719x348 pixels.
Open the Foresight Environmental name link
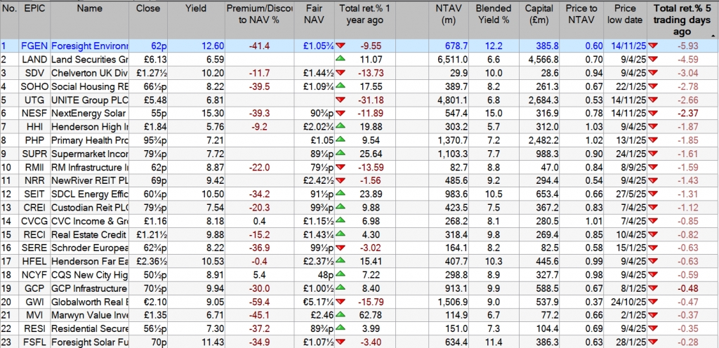pyautogui.click(x=90, y=46)
